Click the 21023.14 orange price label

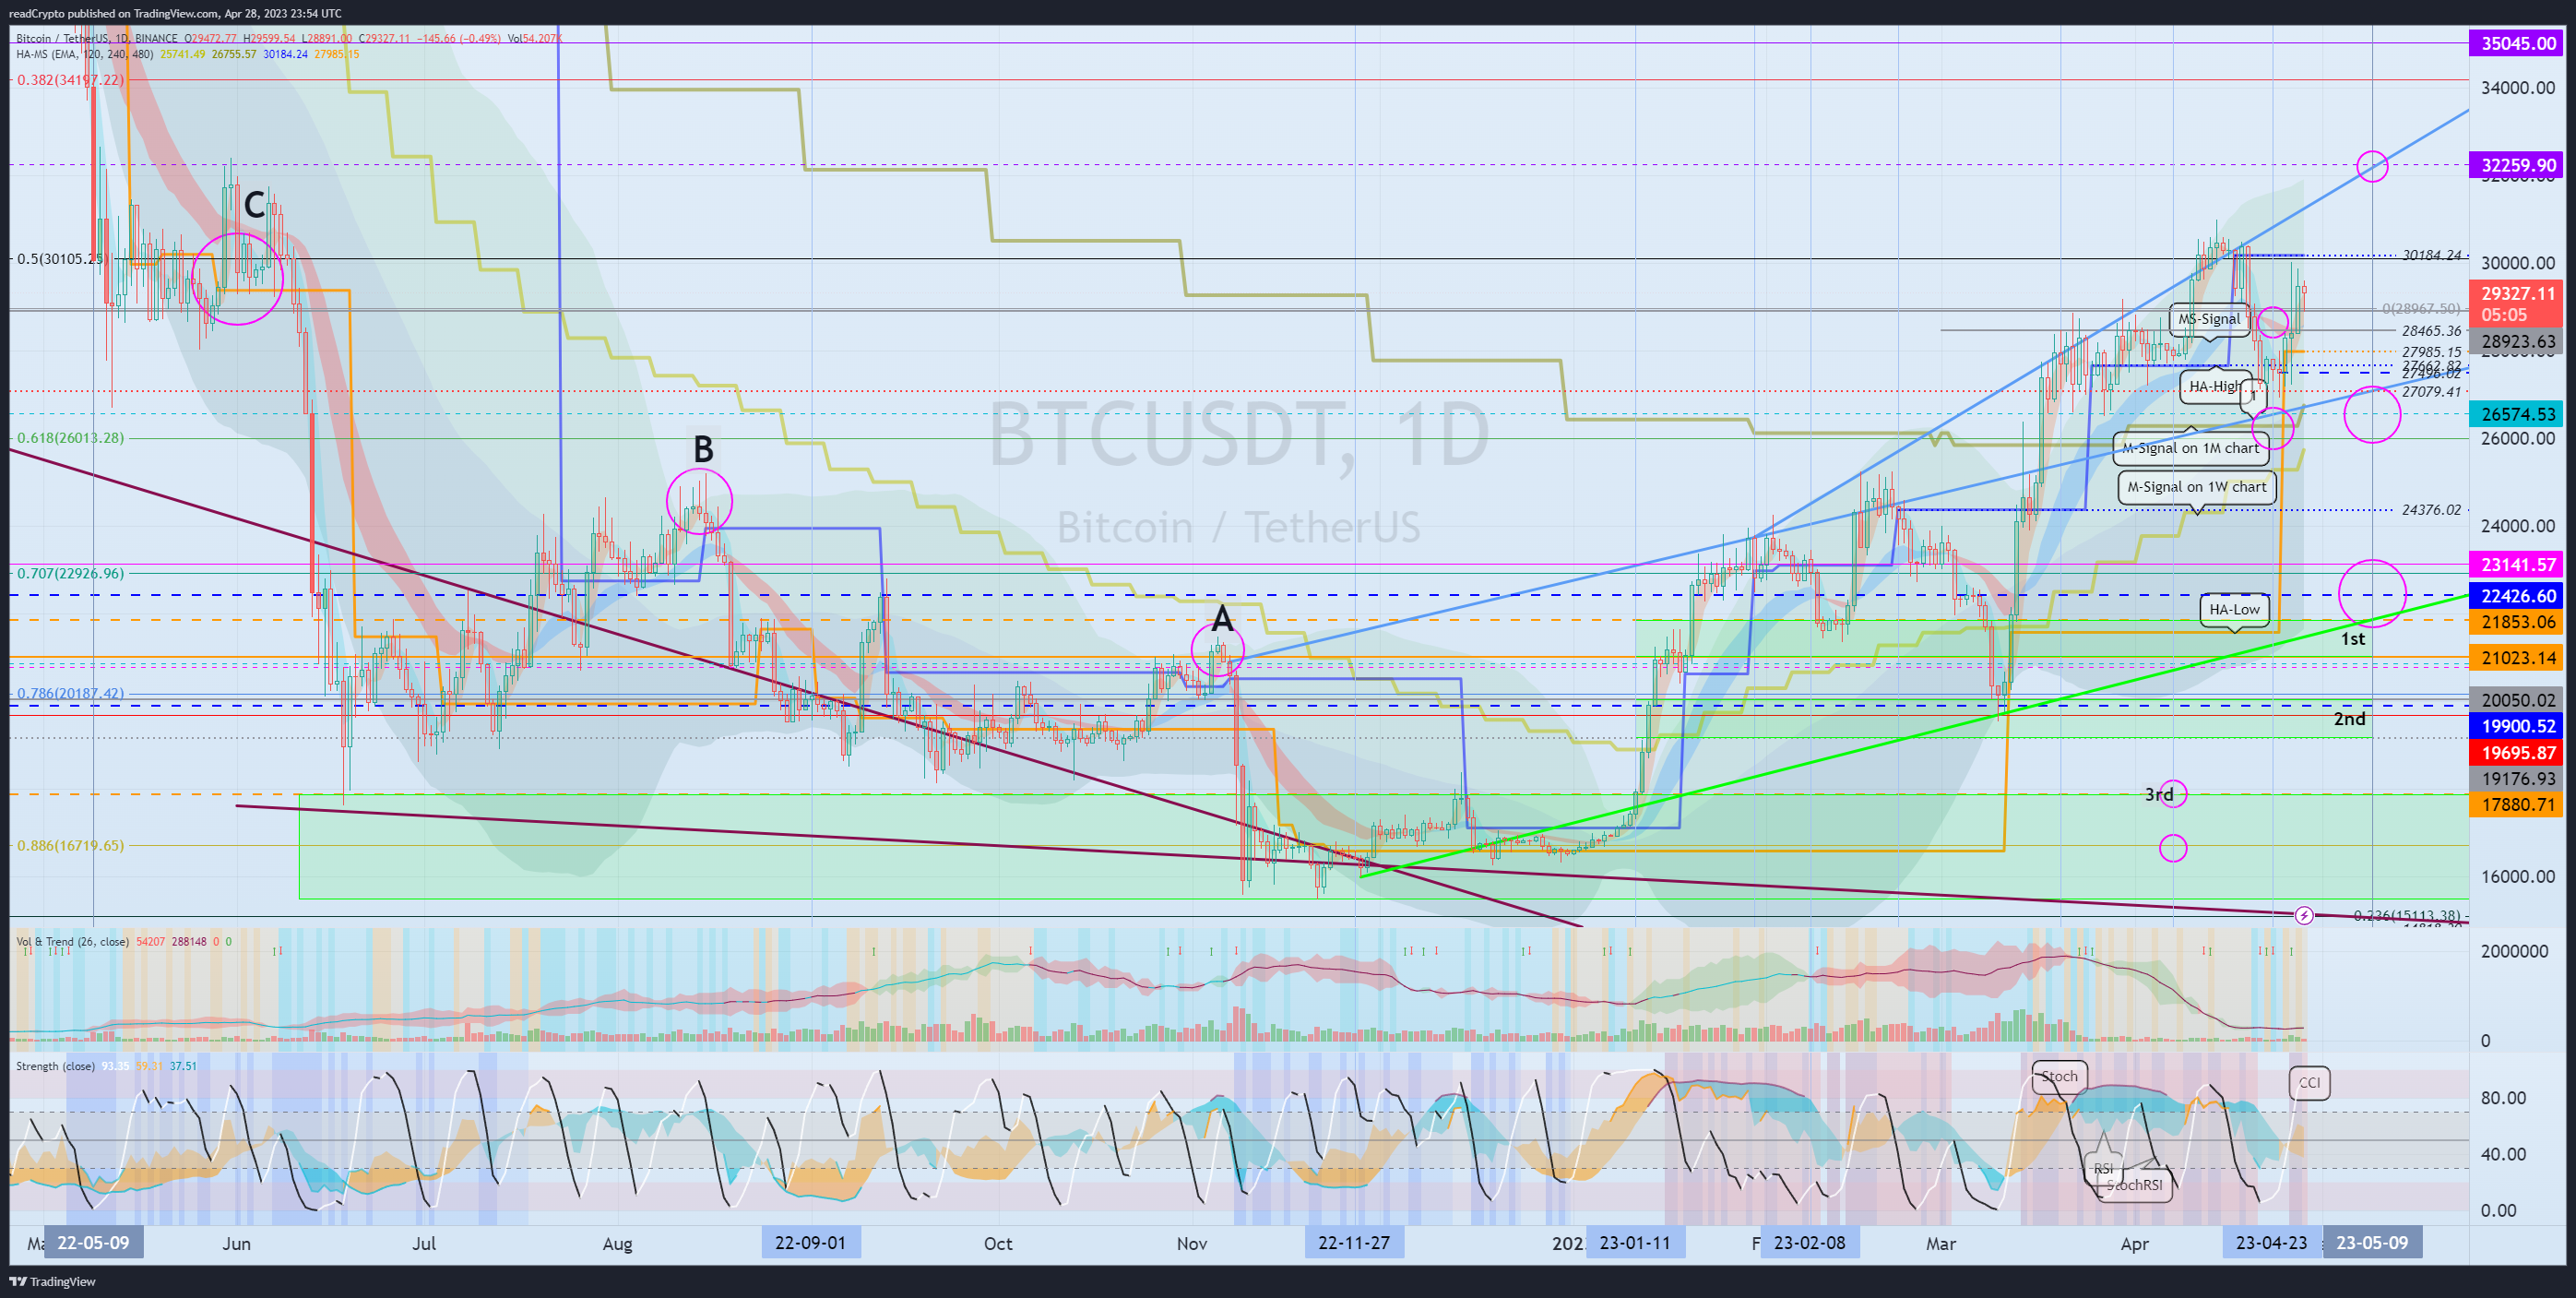tap(2516, 658)
